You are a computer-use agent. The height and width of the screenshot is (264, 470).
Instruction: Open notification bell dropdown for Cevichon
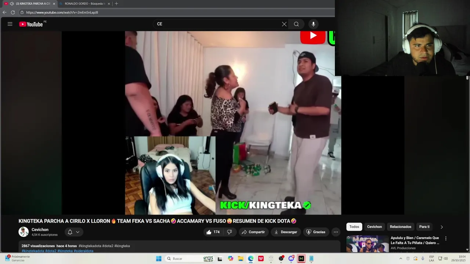(74, 232)
